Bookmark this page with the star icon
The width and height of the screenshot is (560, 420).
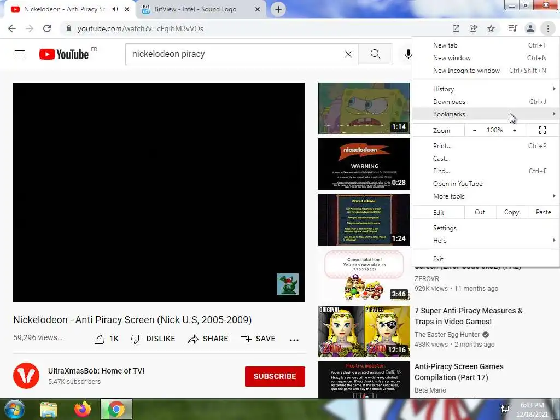[x=491, y=28]
